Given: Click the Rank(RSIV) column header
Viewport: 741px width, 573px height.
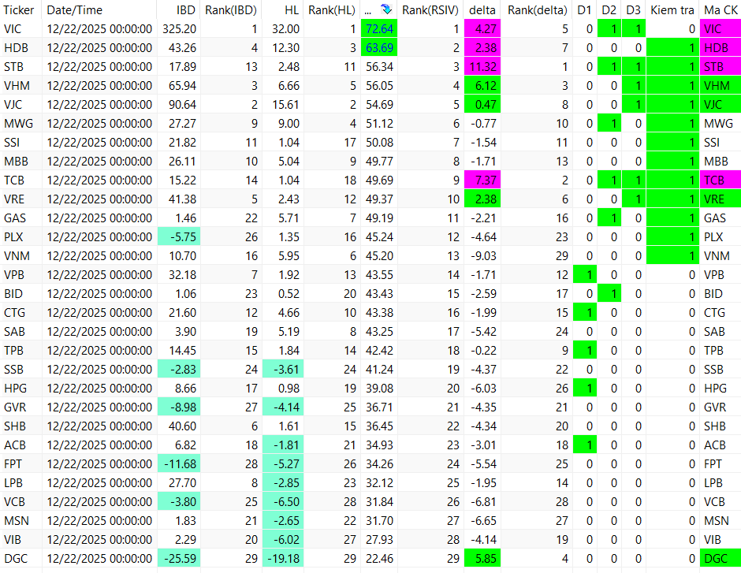Looking at the screenshot, I should pos(430,10).
